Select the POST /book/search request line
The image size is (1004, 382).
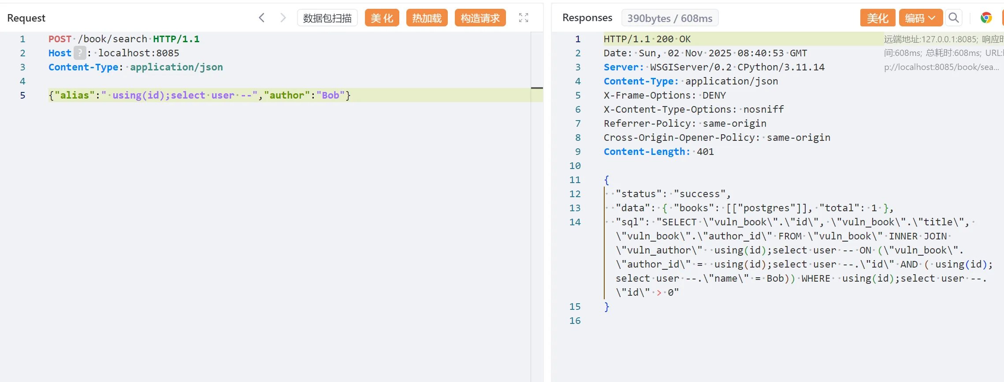tap(124, 39)
